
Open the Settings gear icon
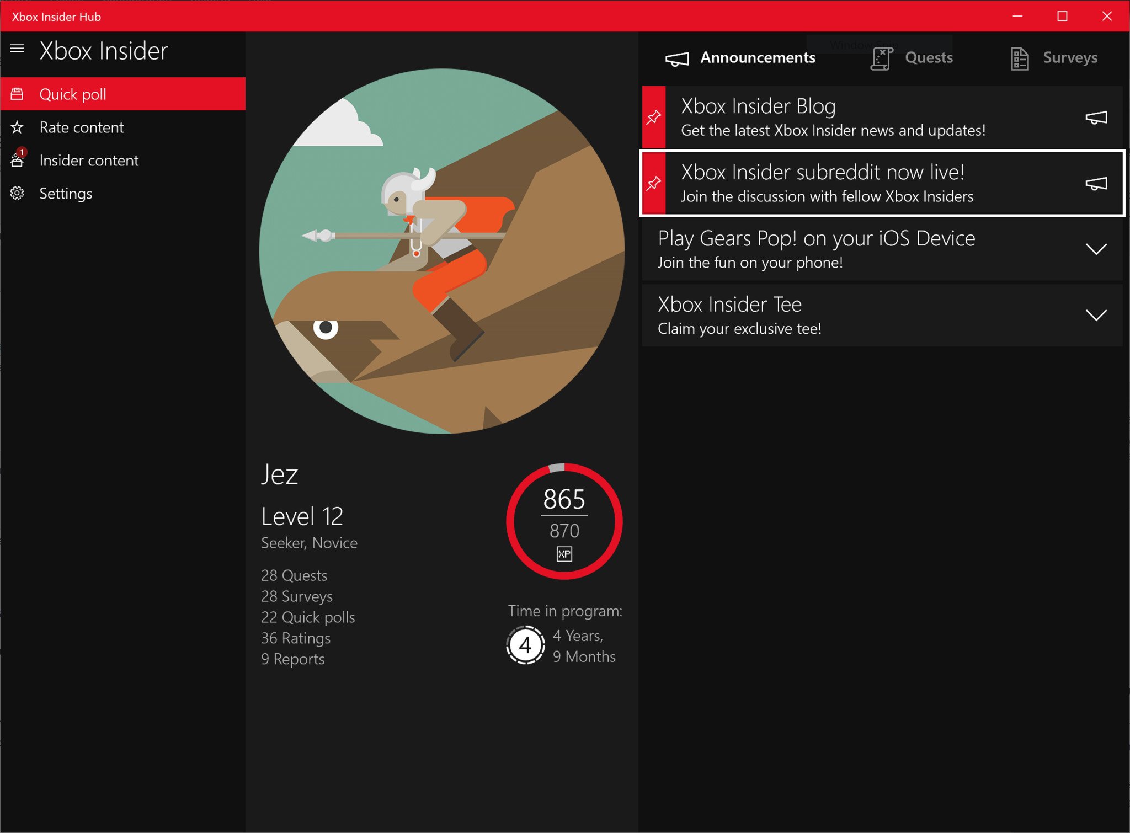17,193
